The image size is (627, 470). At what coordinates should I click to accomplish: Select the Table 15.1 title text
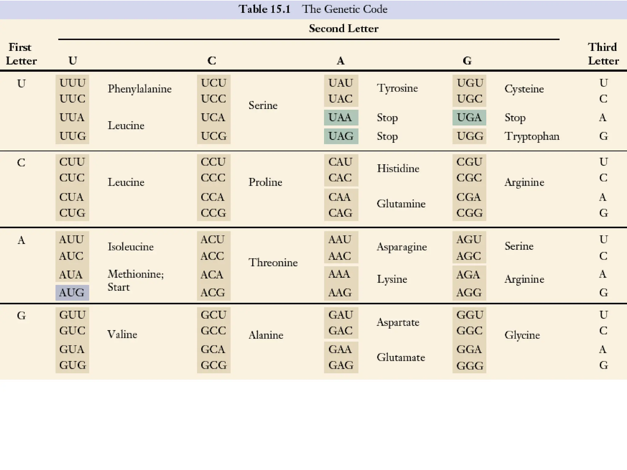click(313, 9)
